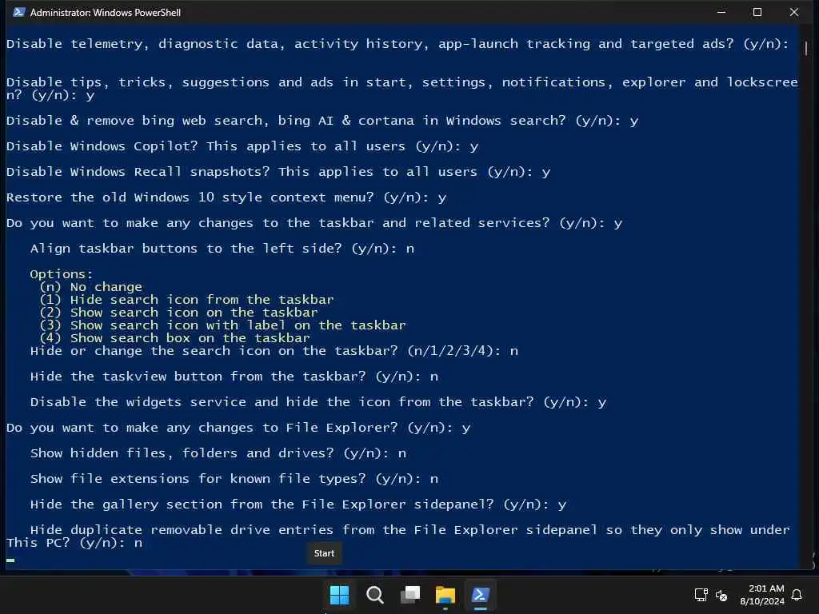Click the blinking cursor prompt line
Viewport: 819px width, 614px height.
(x=10, y=560)
